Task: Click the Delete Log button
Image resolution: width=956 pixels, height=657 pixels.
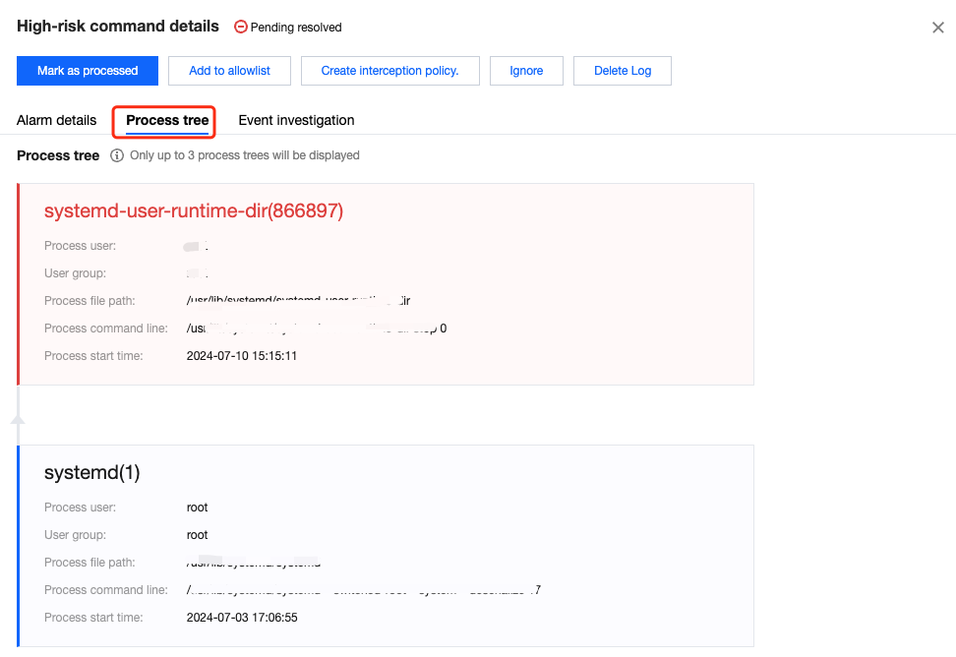Action: 623,71
